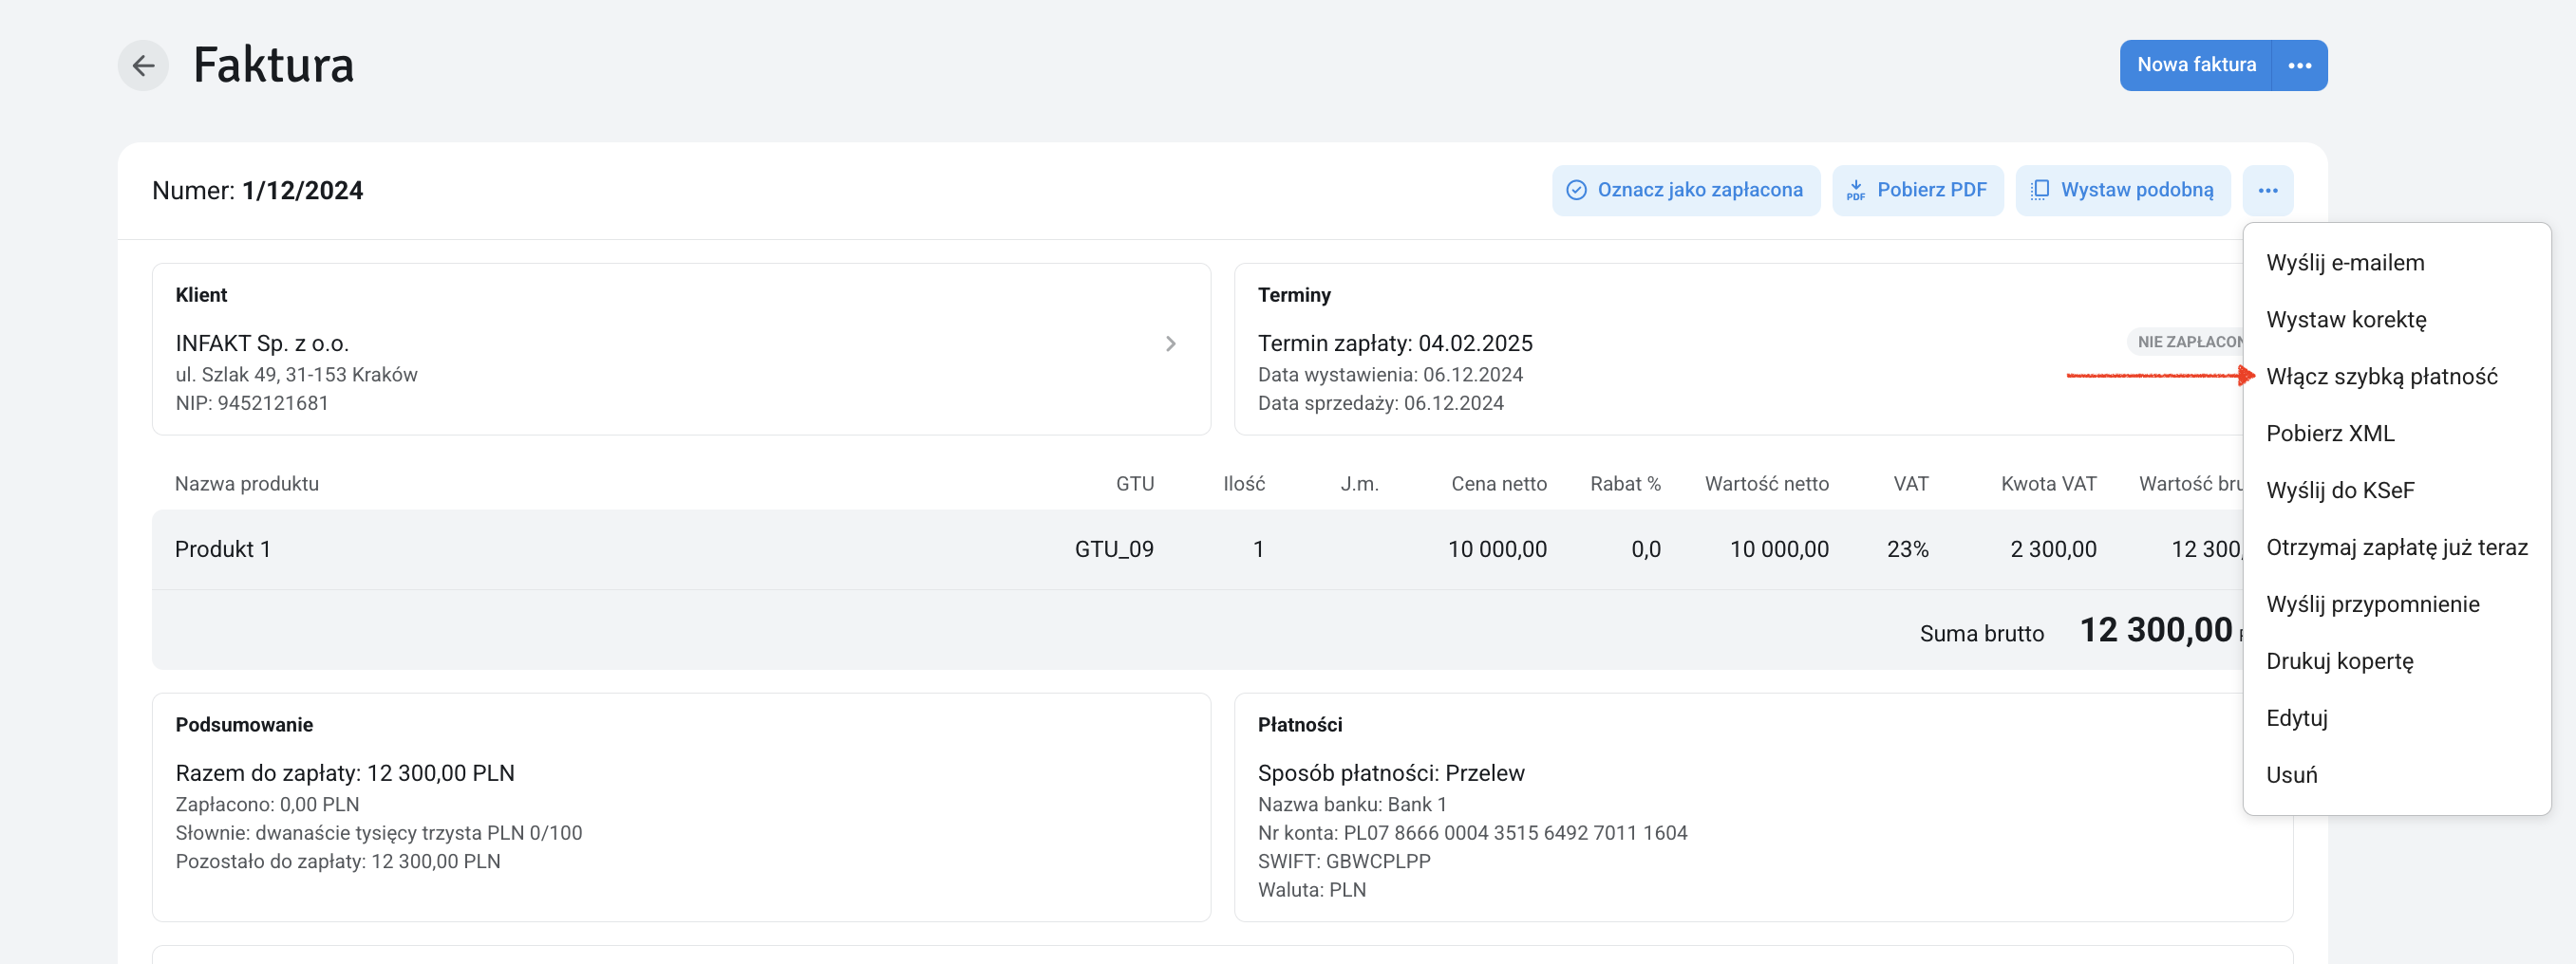The image size is (2576, 964).
Task: Click the copy icon in Wystaw podobną
Action: click(2040, 190)
